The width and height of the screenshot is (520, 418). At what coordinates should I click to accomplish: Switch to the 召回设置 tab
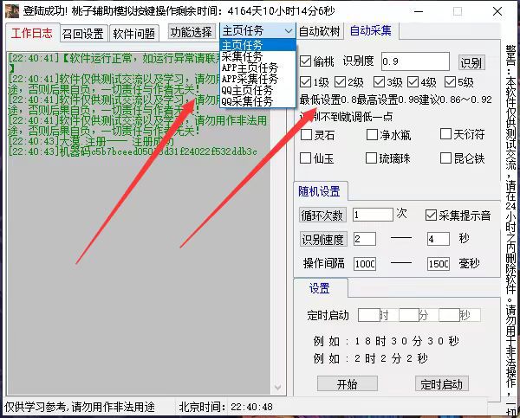[83, 34]
